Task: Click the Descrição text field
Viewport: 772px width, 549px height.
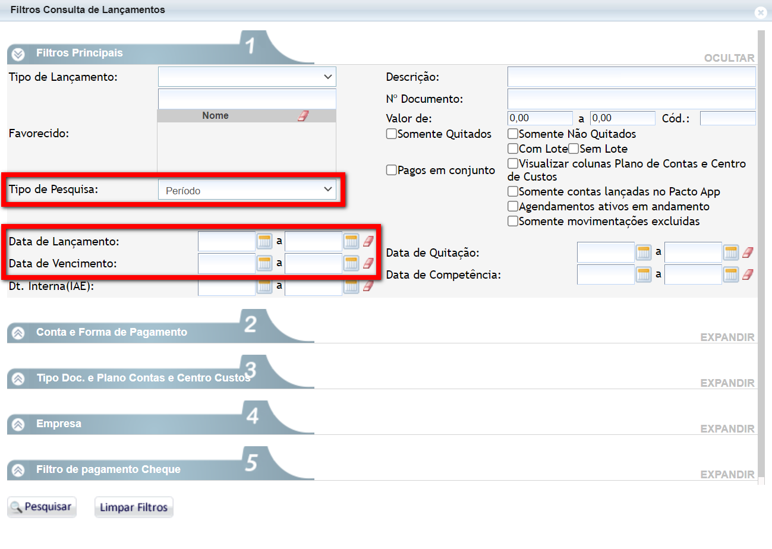Action: pos(631,77)
